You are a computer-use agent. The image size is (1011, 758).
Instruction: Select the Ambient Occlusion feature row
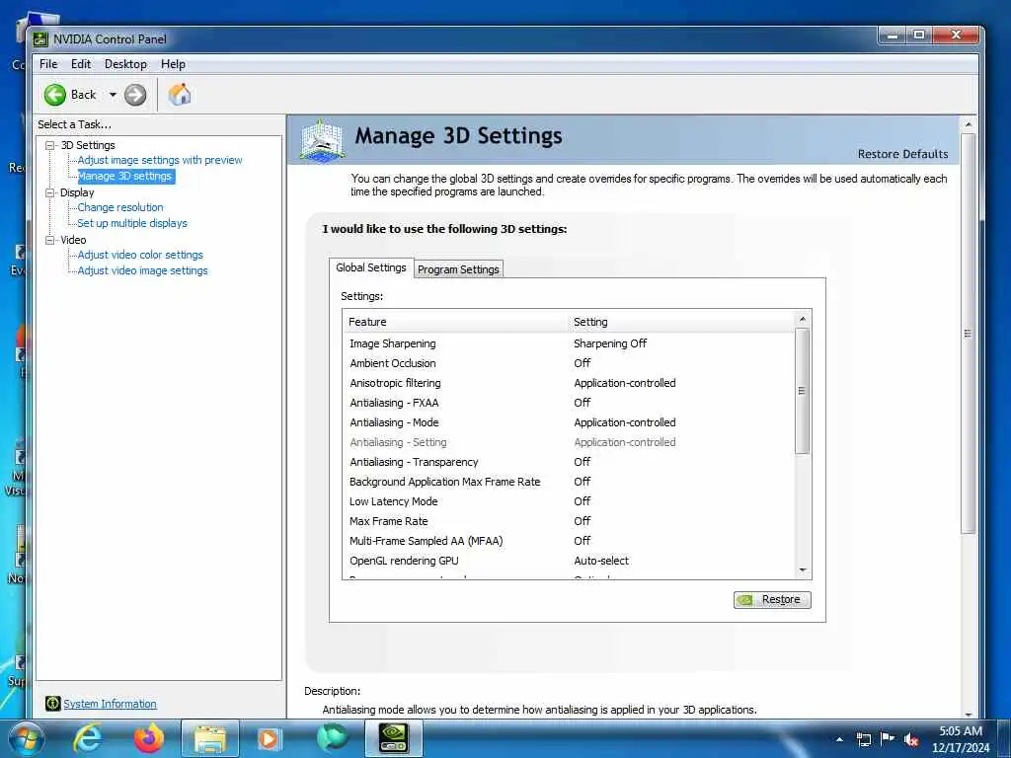570,363
